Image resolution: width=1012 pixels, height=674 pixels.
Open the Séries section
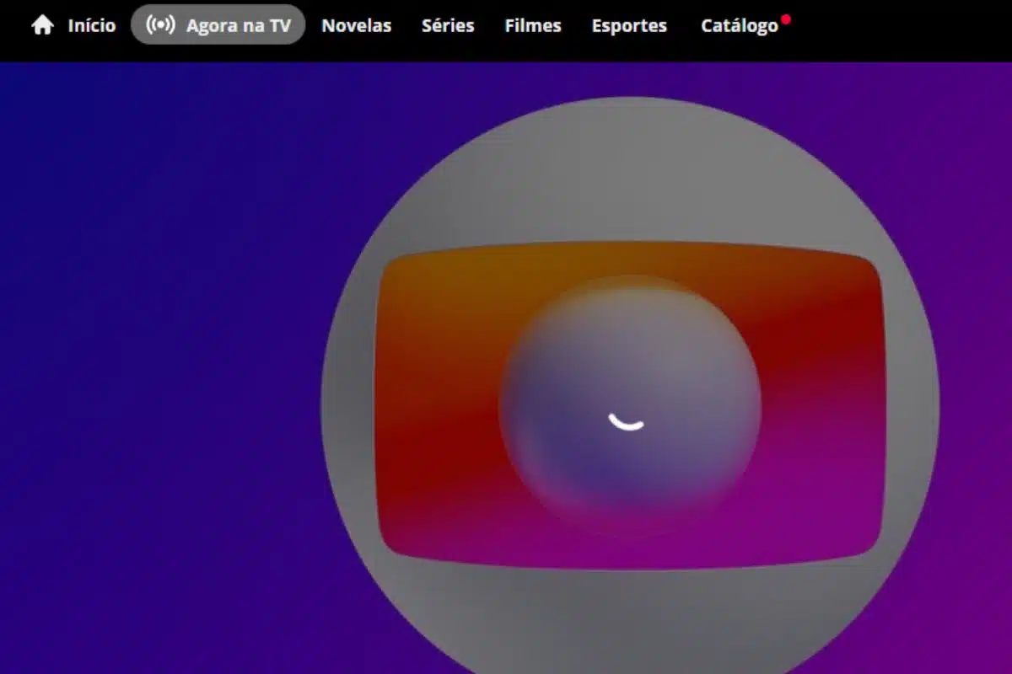pyautogui.click(x=448, y=26)
